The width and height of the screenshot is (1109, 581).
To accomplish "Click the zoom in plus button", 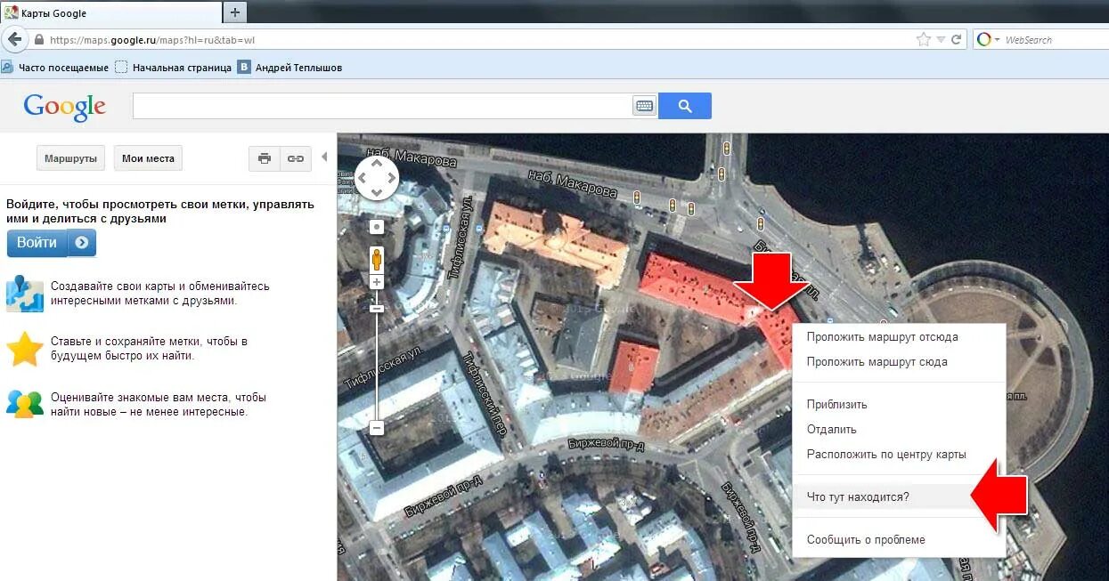I will click(x=377, y=282).
